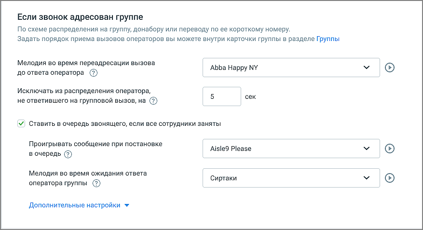This screenshot has width=423, height=230.
Task: Open the Aisle9 Please dropdown
Action: [291, 149]
